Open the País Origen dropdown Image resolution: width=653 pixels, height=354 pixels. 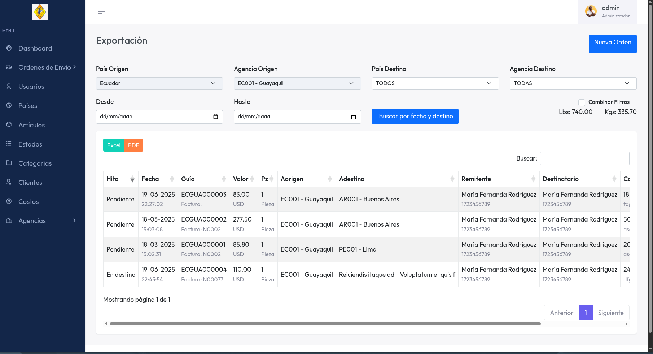pos(159,83)
